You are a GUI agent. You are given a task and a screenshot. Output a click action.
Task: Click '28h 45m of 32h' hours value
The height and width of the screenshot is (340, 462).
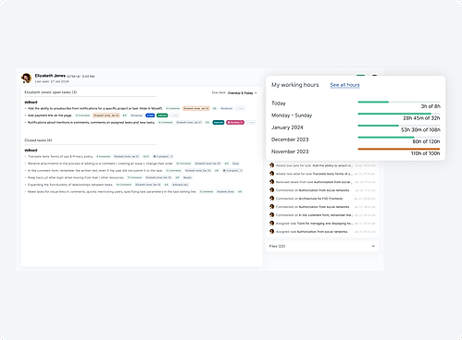pos(421,118)
